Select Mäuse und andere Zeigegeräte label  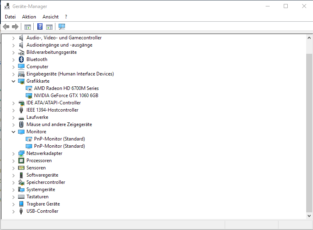59,124
